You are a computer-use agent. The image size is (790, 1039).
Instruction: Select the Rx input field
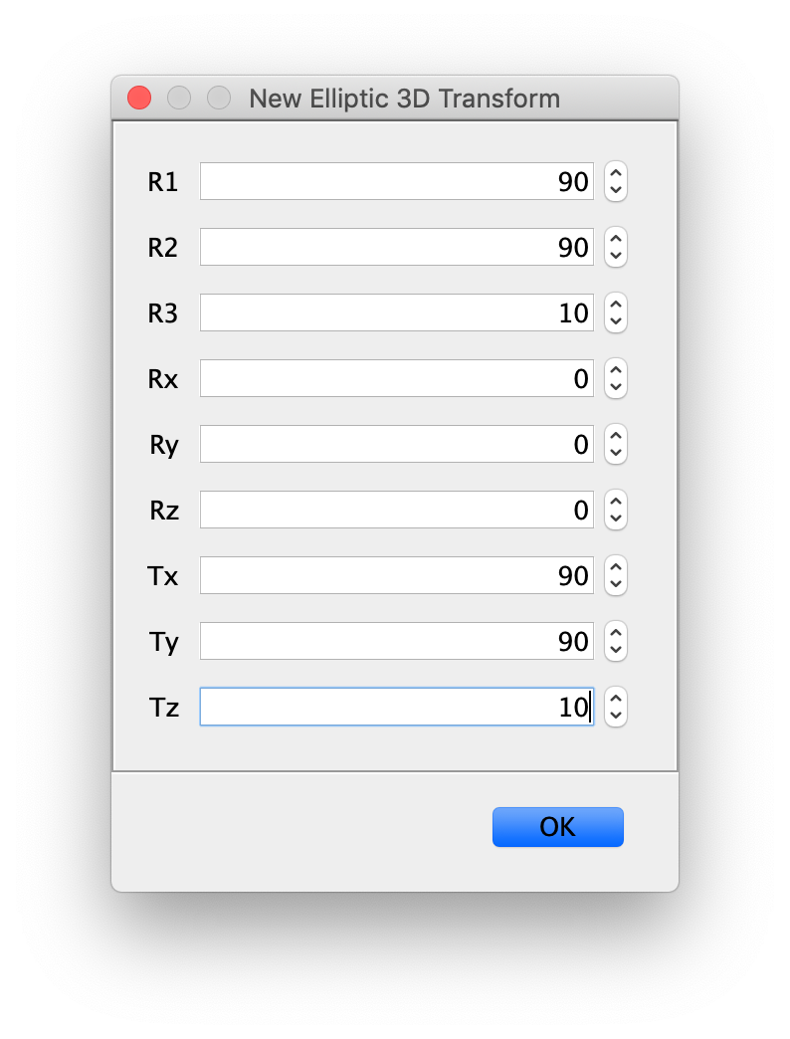[x=396, y=378]
